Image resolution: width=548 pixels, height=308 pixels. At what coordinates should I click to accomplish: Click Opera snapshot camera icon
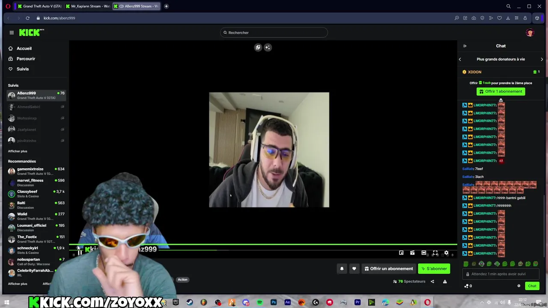474,18
